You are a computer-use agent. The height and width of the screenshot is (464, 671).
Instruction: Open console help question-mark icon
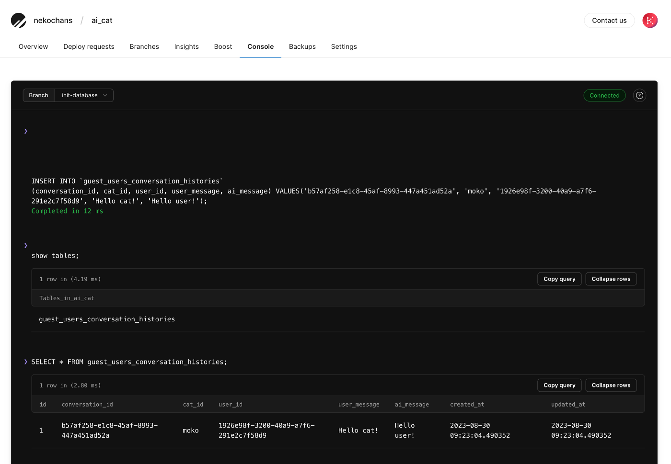639,95
